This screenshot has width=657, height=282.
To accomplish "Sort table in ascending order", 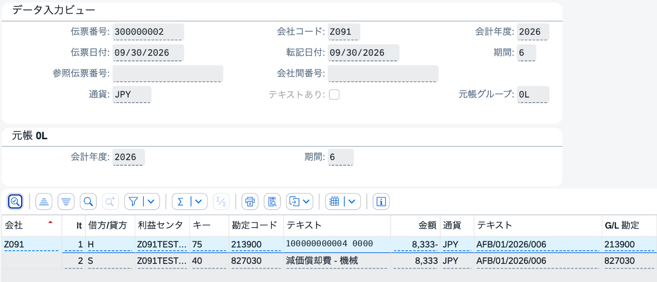I will [44, 202].
